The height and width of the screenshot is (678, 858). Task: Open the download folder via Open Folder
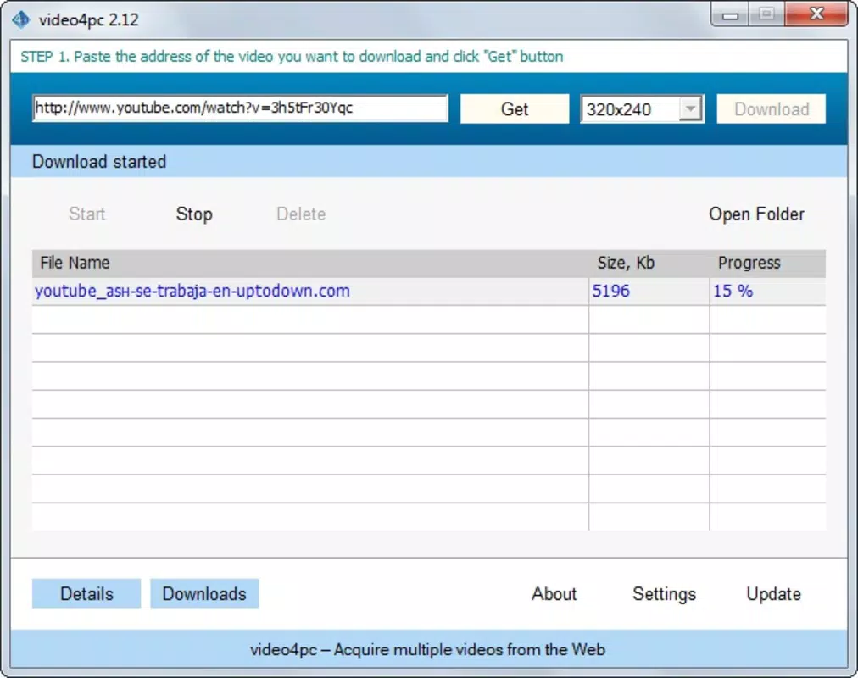(x=756, y=214)
